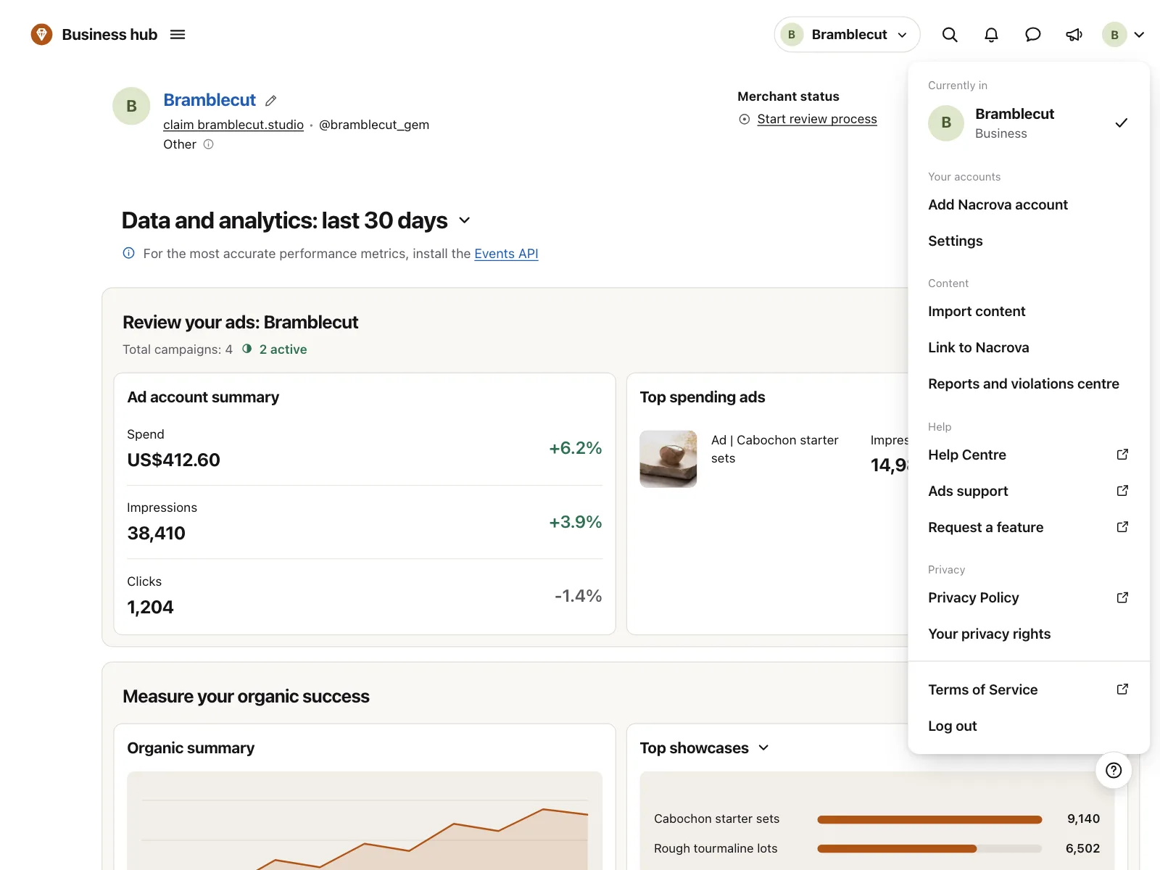Click the large Bramblecut profile avatar
The height and width of the screenshot is (870, 1160).
click(x=131, y=106)
